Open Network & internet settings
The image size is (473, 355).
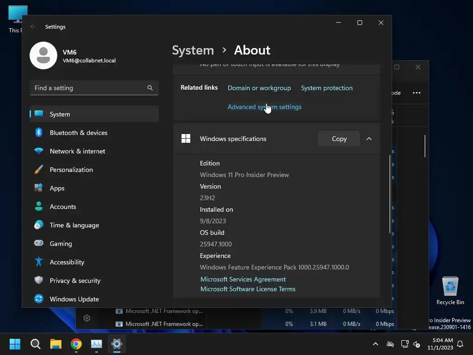point(94,151)
